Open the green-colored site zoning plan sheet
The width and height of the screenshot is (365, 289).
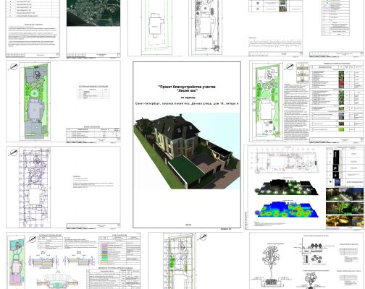[x=63, y=101]
